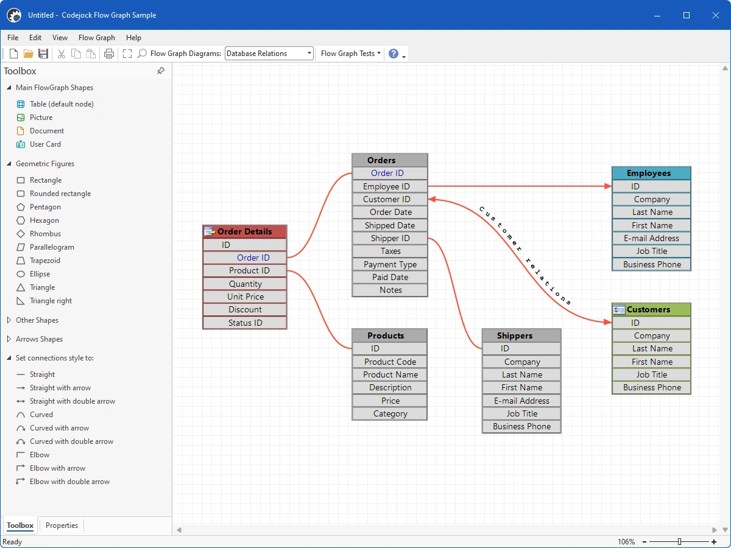This screenshot has height=548, width=731.
Task: Click the magnifier zoom icon in toolbar
Action: coord(142,54)
